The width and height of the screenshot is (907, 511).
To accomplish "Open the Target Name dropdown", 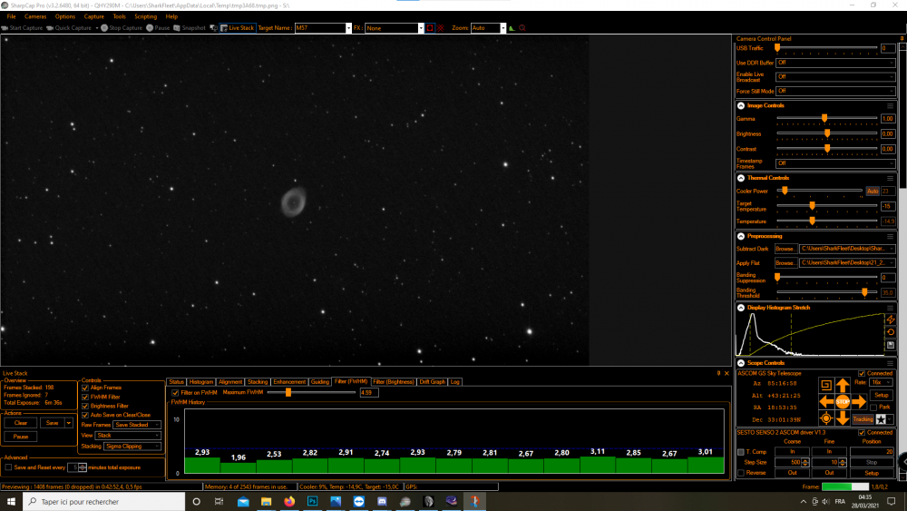I will tap(348, 28).
